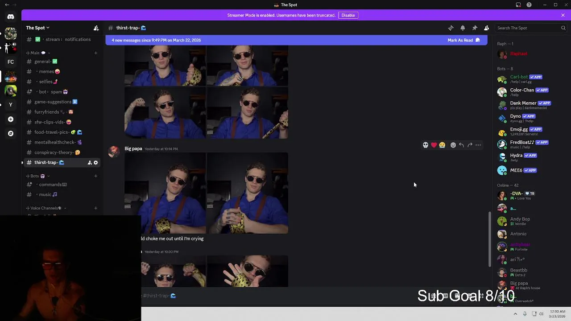Open Carl-bot member profile
This screenshot has height=321, width=571.
tap(531, 79)
